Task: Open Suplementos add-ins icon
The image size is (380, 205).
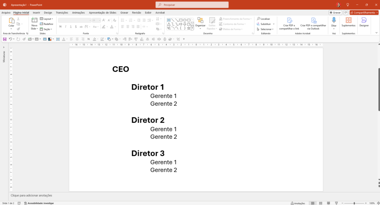Action: coord(348,20)
